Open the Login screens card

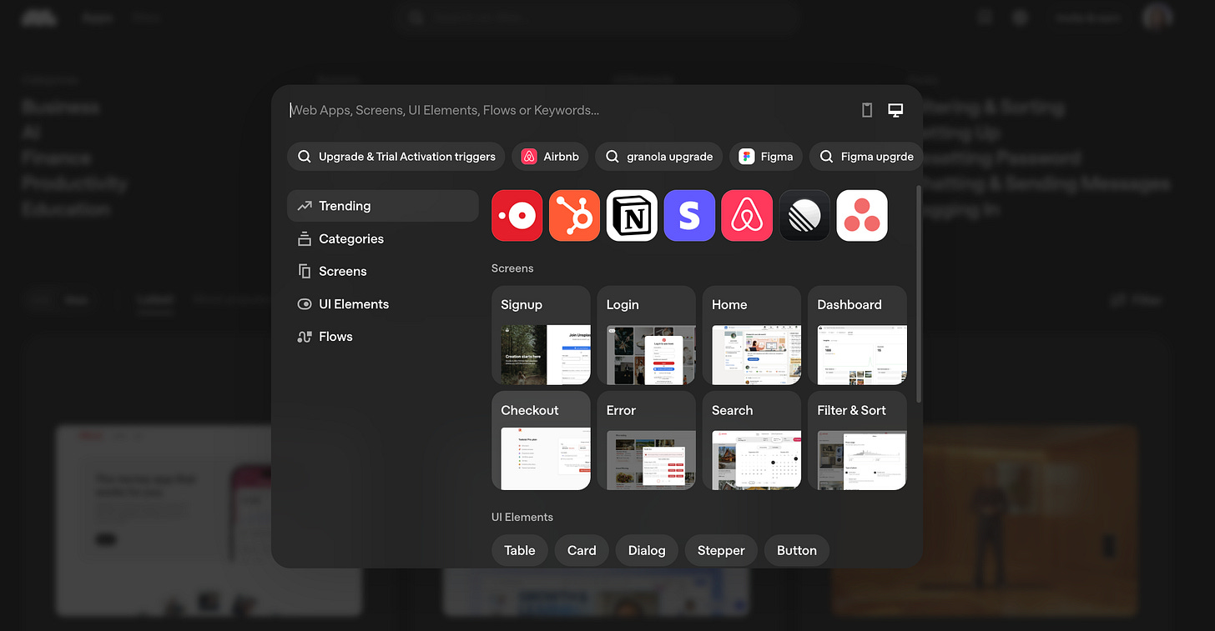pos(647,335)
